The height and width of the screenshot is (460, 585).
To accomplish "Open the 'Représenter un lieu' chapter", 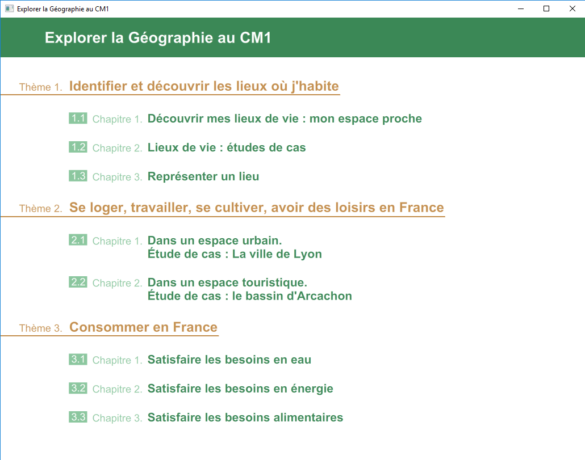I will pyautogui.click(x=203, y=176).
